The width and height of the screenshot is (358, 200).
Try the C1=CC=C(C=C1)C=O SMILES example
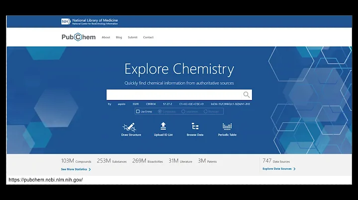click(191, 104)
